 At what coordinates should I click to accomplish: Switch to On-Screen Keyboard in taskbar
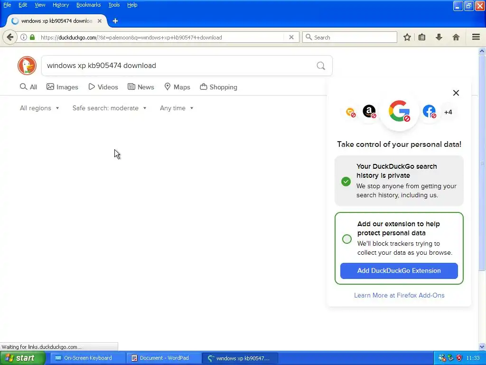click(88, 358)
